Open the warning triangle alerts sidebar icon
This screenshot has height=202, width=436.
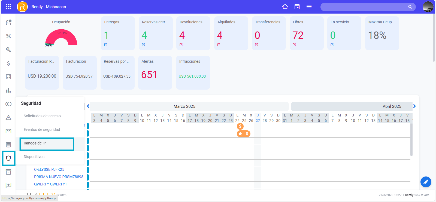(8, 118)
